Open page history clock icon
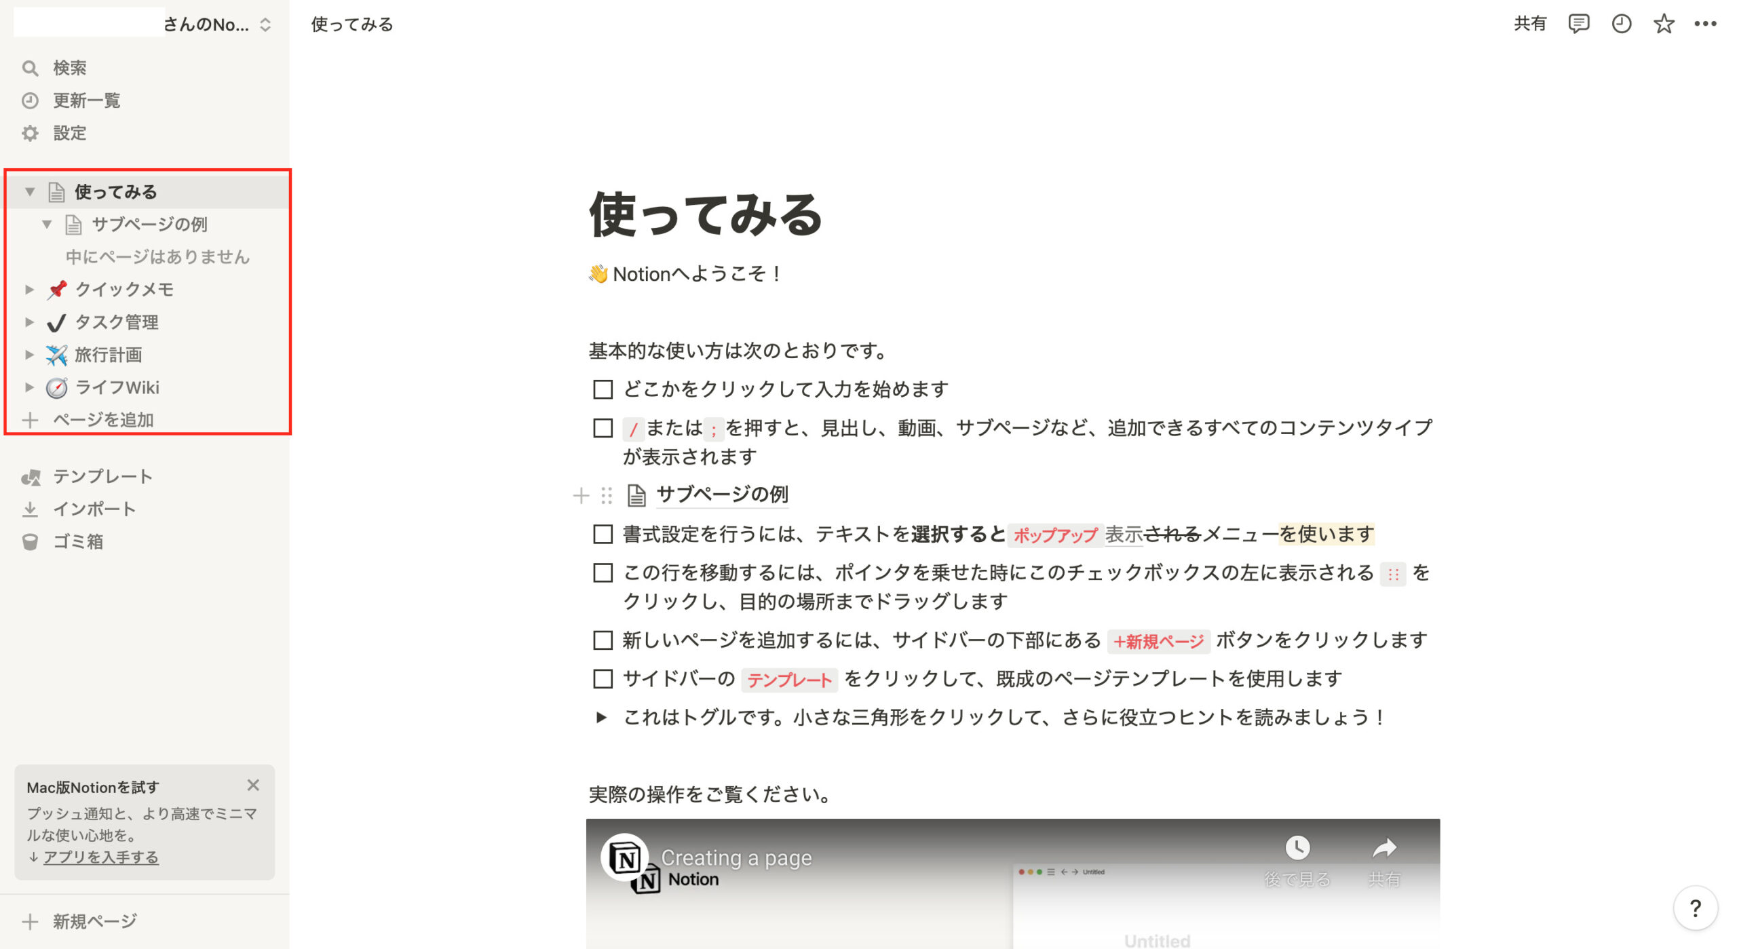 tap(1621, 24)
